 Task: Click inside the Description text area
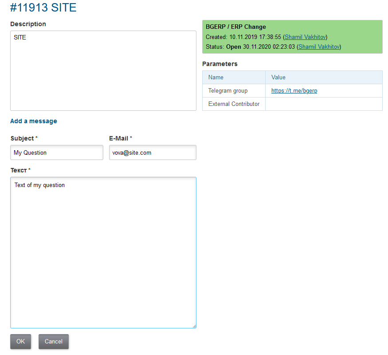[103, 71]
